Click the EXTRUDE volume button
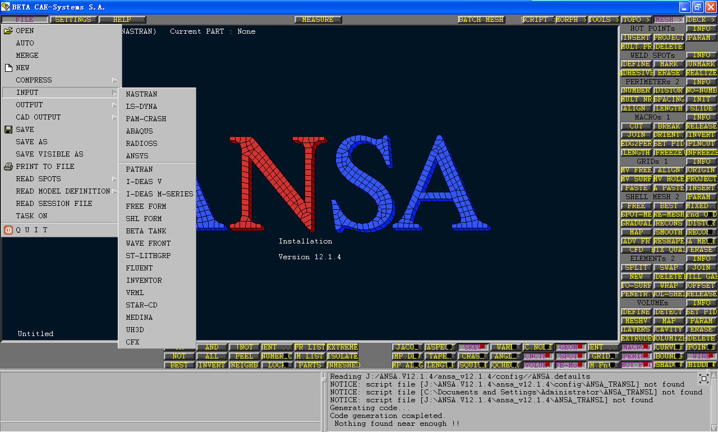 pos(636,338)
